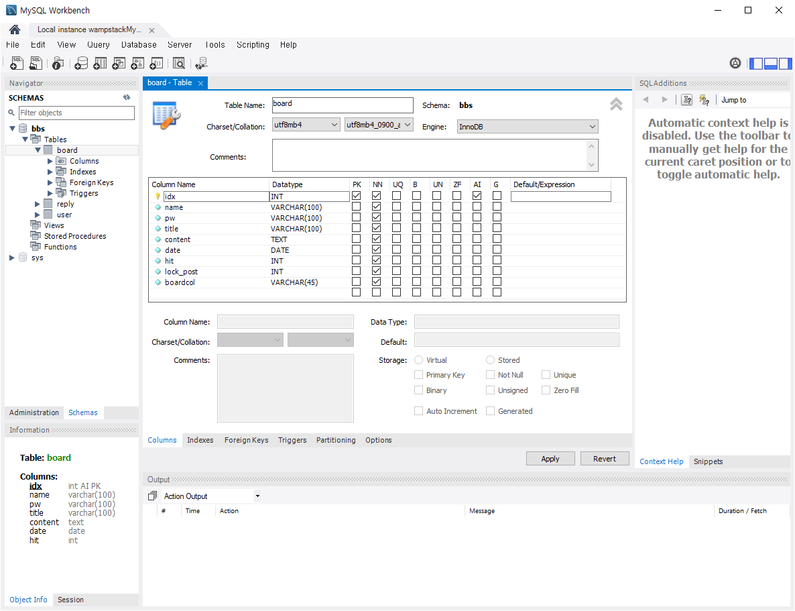The image size is (795, 611).
Task: Expand the Foreign Keys tree node
Action: (50, 182)
